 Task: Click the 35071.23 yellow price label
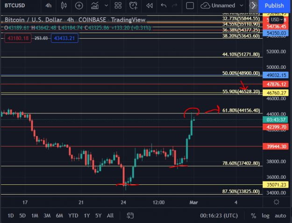point(276,185)
